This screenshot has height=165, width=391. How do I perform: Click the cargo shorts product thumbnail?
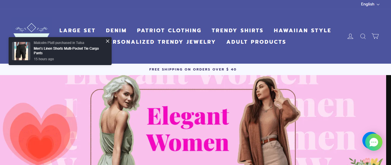[x=21, y=51]
